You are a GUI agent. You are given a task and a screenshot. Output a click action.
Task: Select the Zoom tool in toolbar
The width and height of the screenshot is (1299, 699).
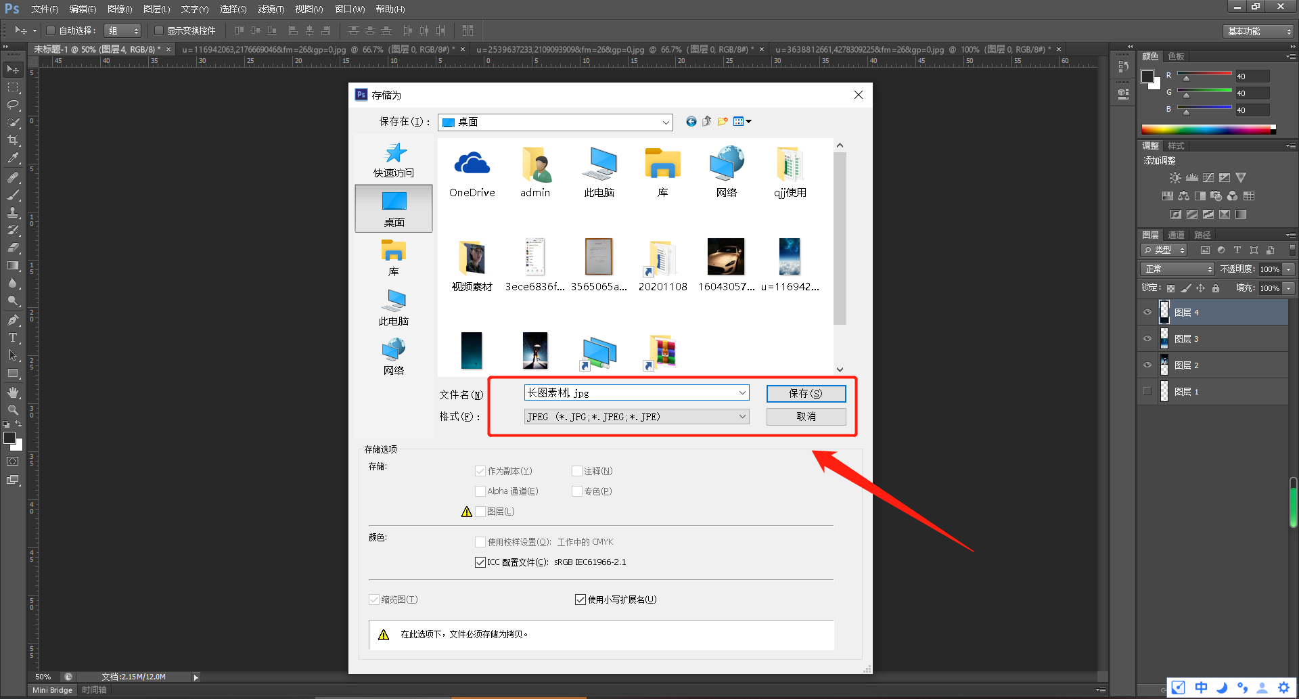click(12, 409)
